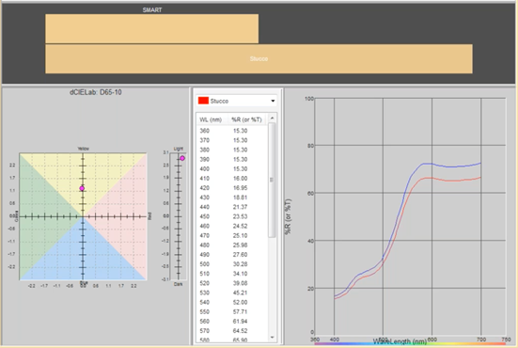The image size is (518, 348).
Task: Click the 16.95 reflectance value
Action: coord(240,188)
